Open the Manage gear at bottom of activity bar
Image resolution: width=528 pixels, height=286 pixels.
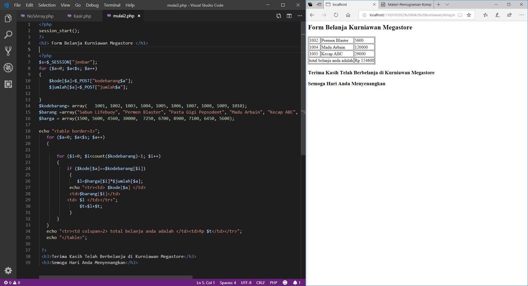pyautogui.click(x=8, y=271)
